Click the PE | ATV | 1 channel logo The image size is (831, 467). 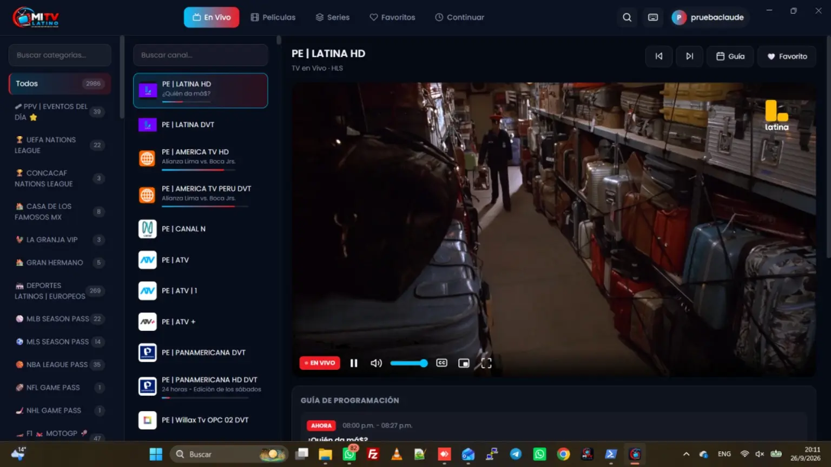coord(147,291)
